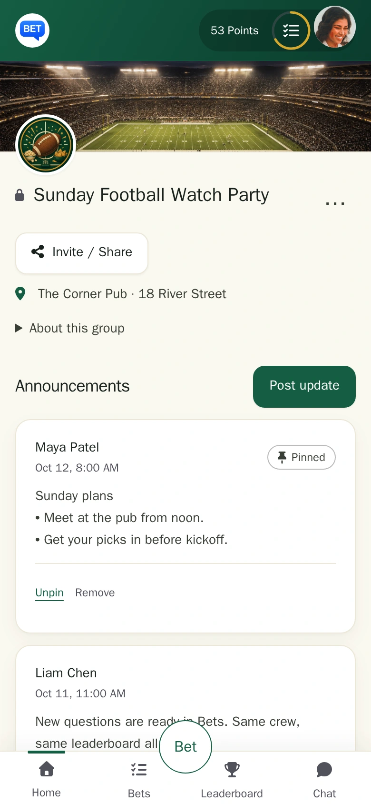This screenshot has width=371, height=804.
Task: Open the BET app logo
Action: pyautogui.click(x=32, y=30)
